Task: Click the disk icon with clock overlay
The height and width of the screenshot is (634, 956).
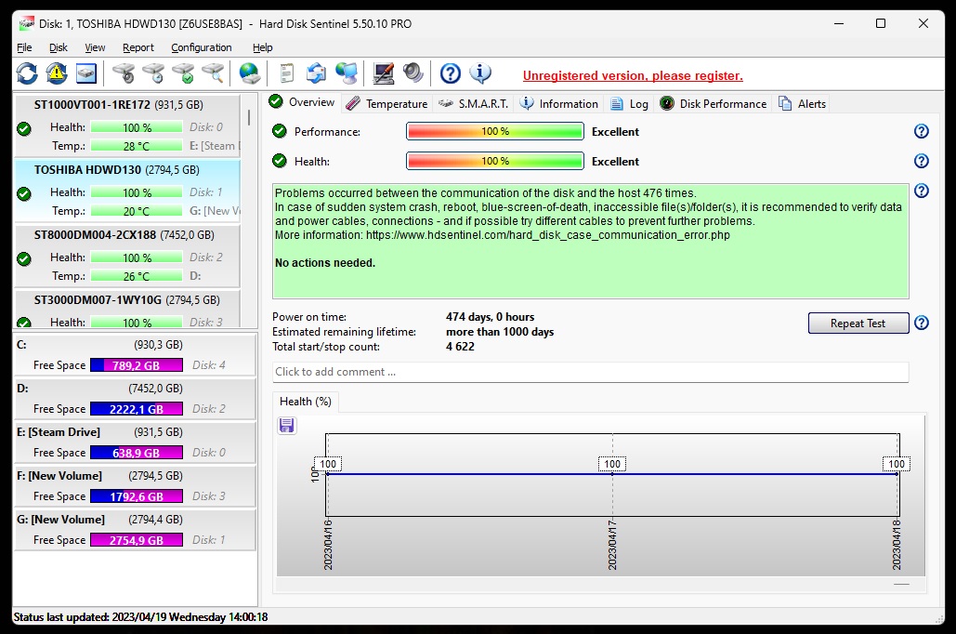Action: coord(153,73)
